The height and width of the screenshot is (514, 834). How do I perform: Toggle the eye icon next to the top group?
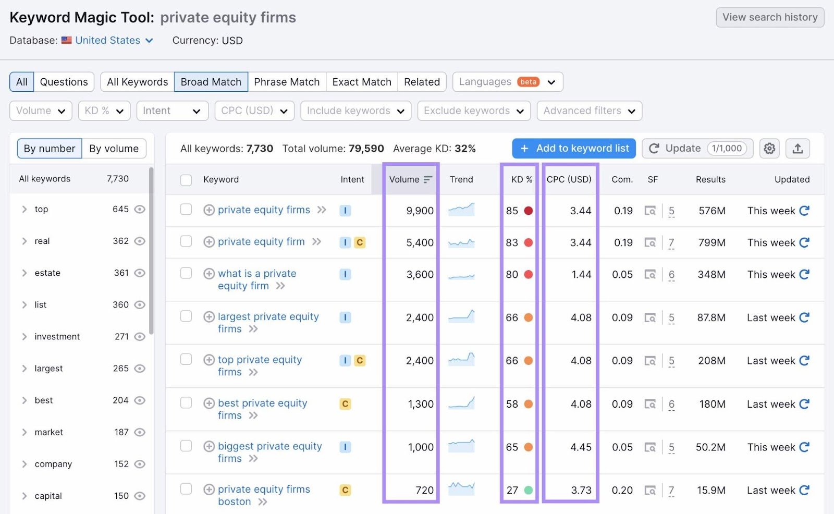pyautogui.click(x=140, y=209)
